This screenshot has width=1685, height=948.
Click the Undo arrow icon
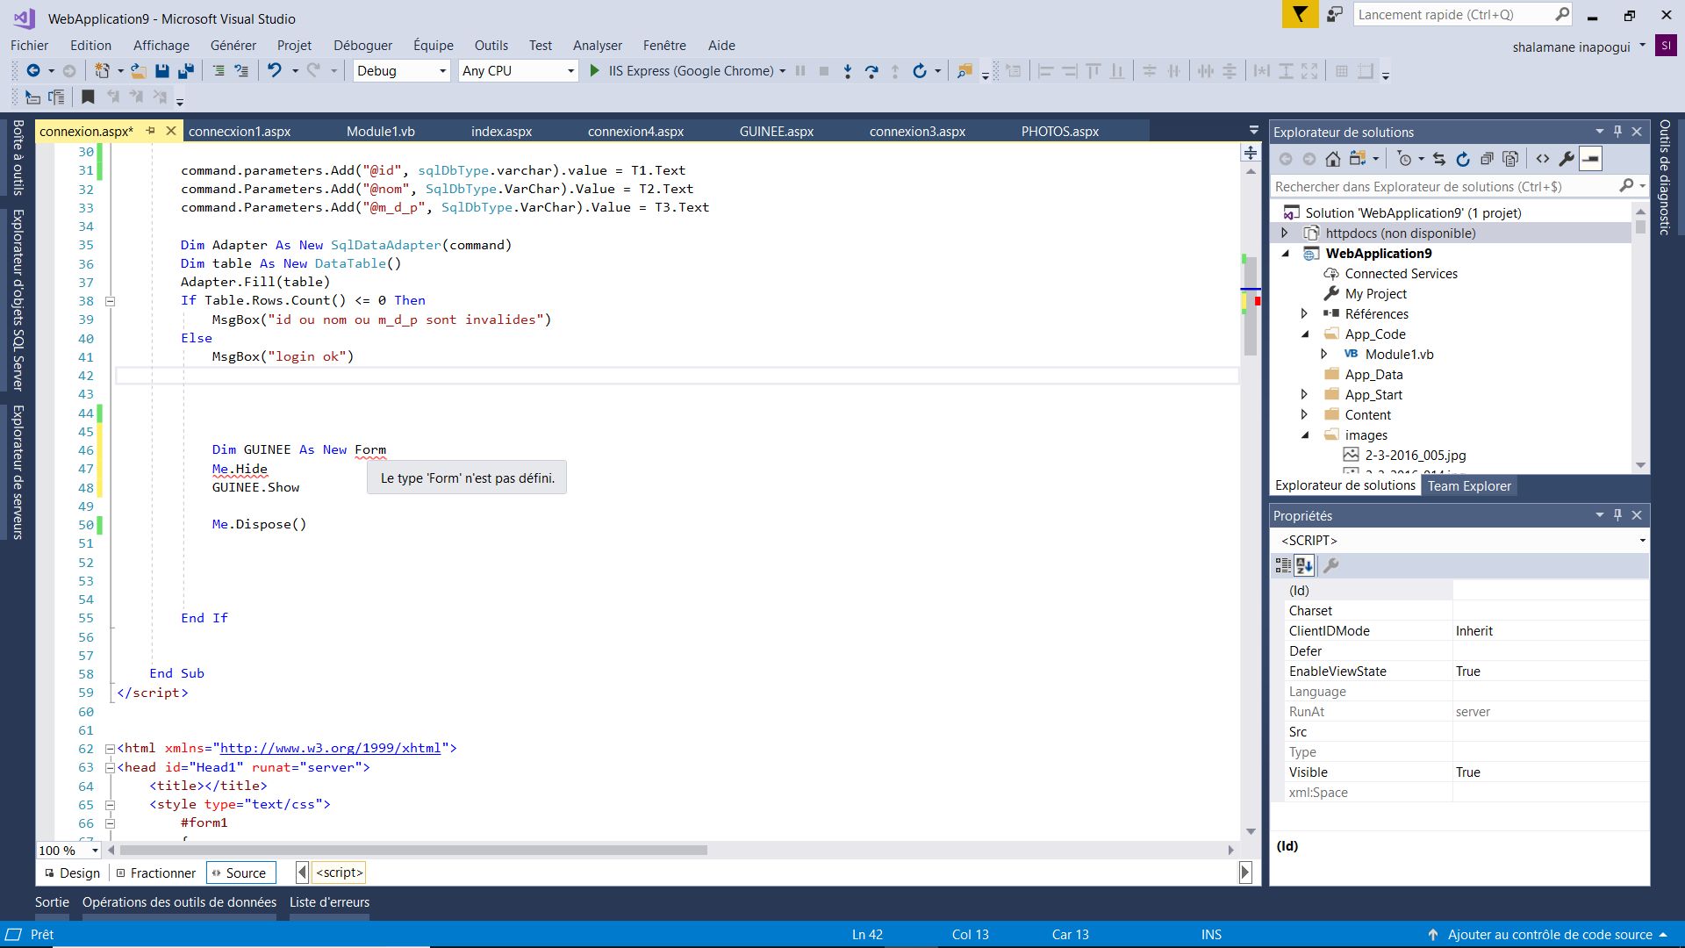[x=275, y=71]
